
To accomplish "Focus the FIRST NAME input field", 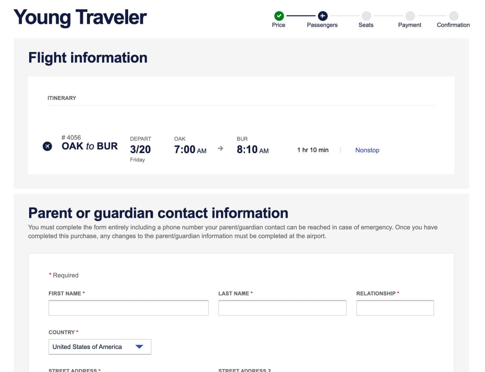I will [x=128, y=307].
